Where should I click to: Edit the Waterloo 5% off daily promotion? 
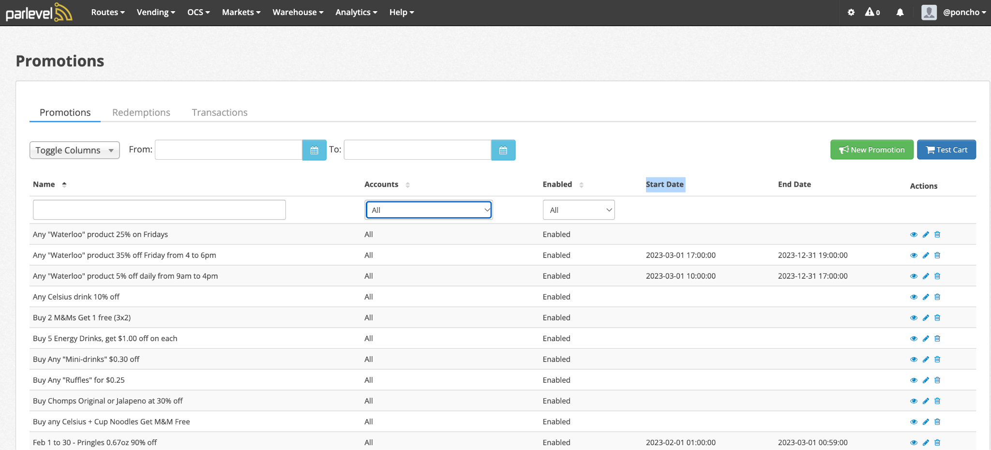pyautogui.click(x=926, y=276)
